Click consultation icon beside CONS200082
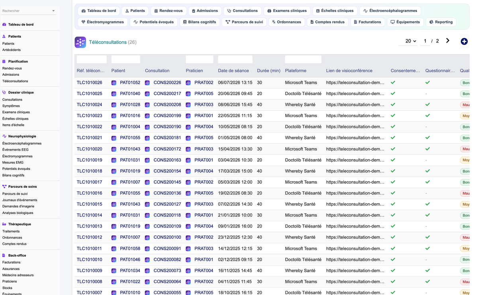This screenshot has height=295, width=478. (x=147, y=260)
